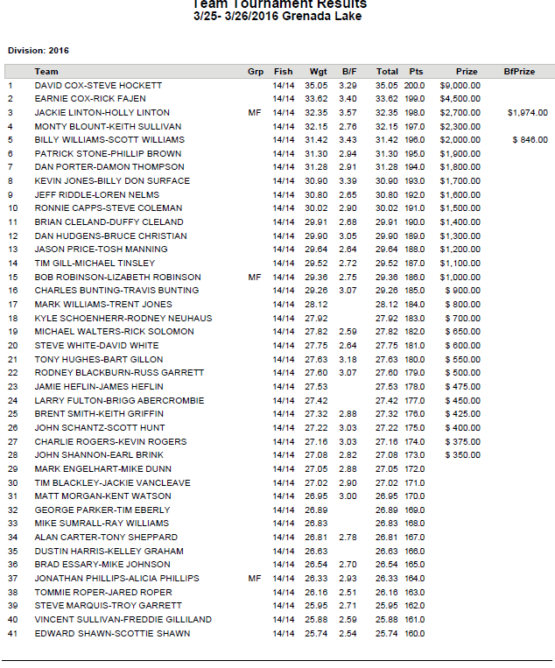Click the Grenada Lake tournament date heading
This screenshot has width=555, height=668.
pyautogui.click(x=277, y=16)
